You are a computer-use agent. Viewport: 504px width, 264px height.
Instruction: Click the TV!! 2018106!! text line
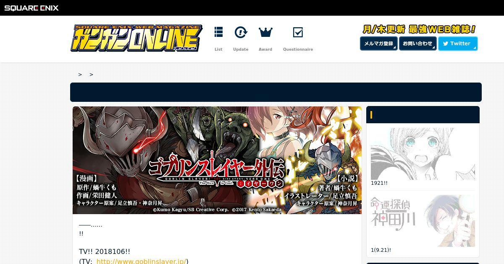105,252
